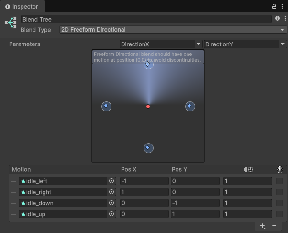This screenshot has height=233, width=288.
Task: Click the Pos X column header
Action: [129, 169]
